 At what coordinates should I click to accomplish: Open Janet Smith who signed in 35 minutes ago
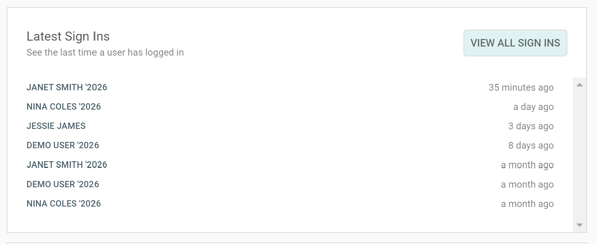coord(67,87)
